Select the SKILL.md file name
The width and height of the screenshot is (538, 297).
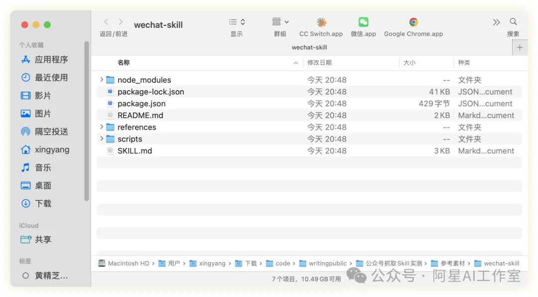coord(135,150)
